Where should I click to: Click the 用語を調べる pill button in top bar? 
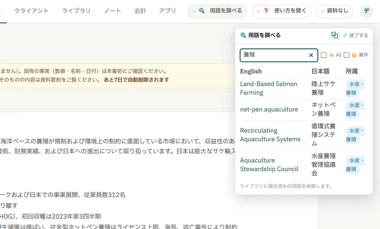pyautogui.click(x=217, y=11)
